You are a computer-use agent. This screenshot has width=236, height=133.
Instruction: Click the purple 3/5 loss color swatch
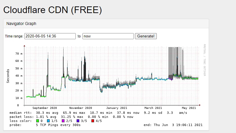[x=78, y=121]
